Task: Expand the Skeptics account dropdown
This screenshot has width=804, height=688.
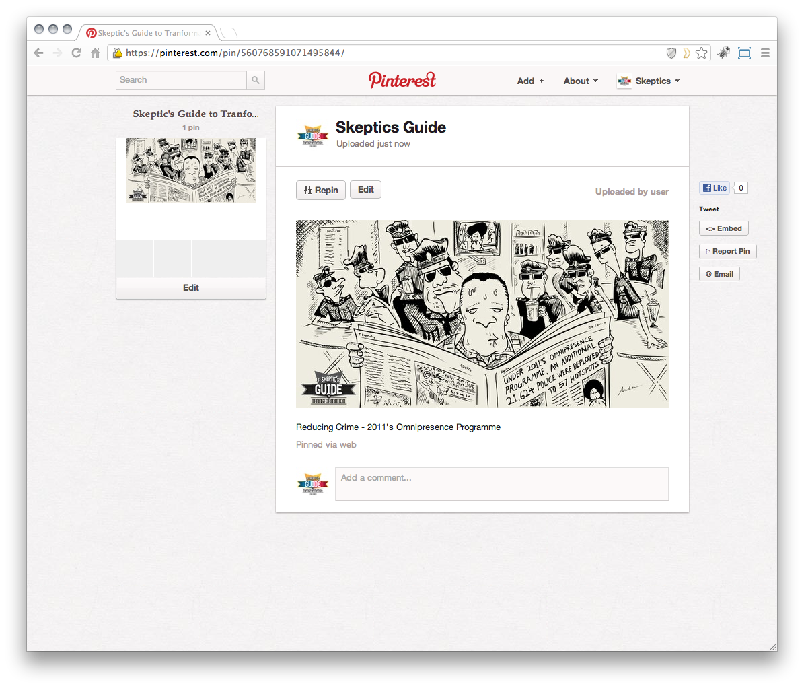Action: pos(649,81)
